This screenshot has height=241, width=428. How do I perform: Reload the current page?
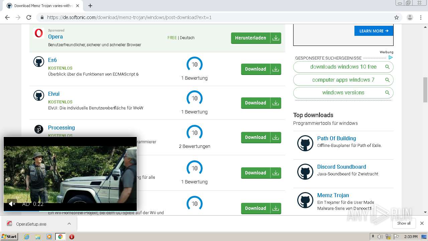coord(29,17)
